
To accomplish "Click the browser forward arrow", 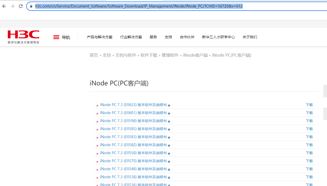I will [12, 6].
